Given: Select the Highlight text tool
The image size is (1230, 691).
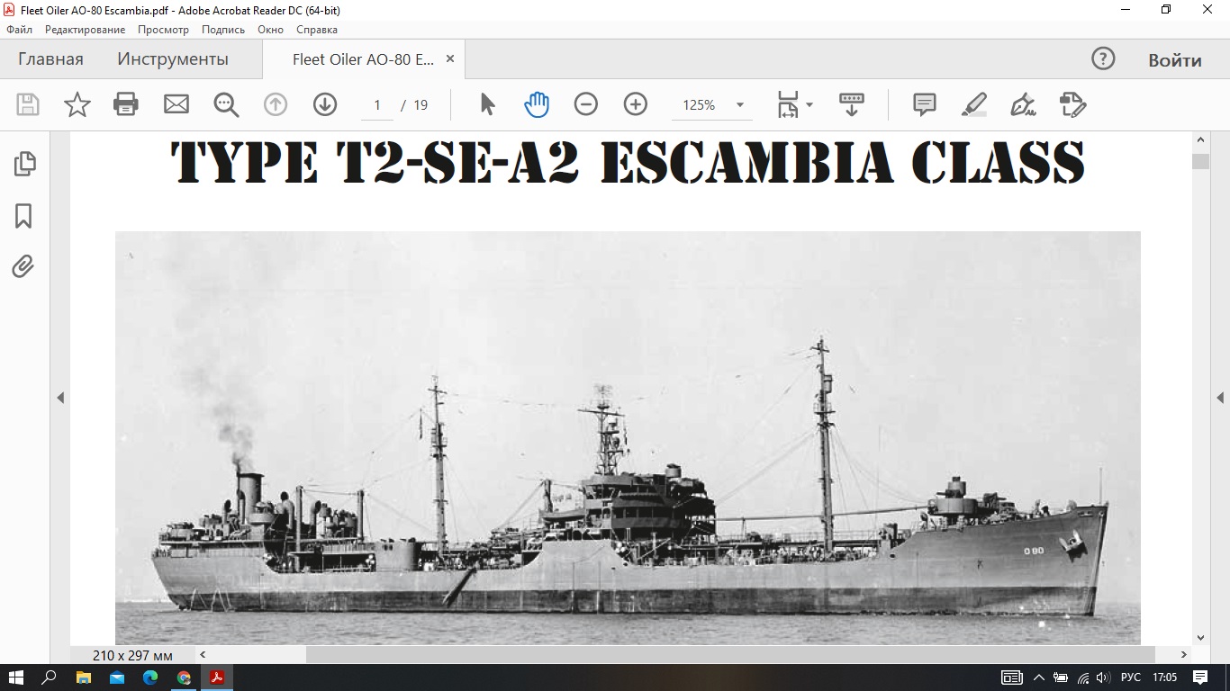Looking at the screenshot, I should tap(974, 104).
